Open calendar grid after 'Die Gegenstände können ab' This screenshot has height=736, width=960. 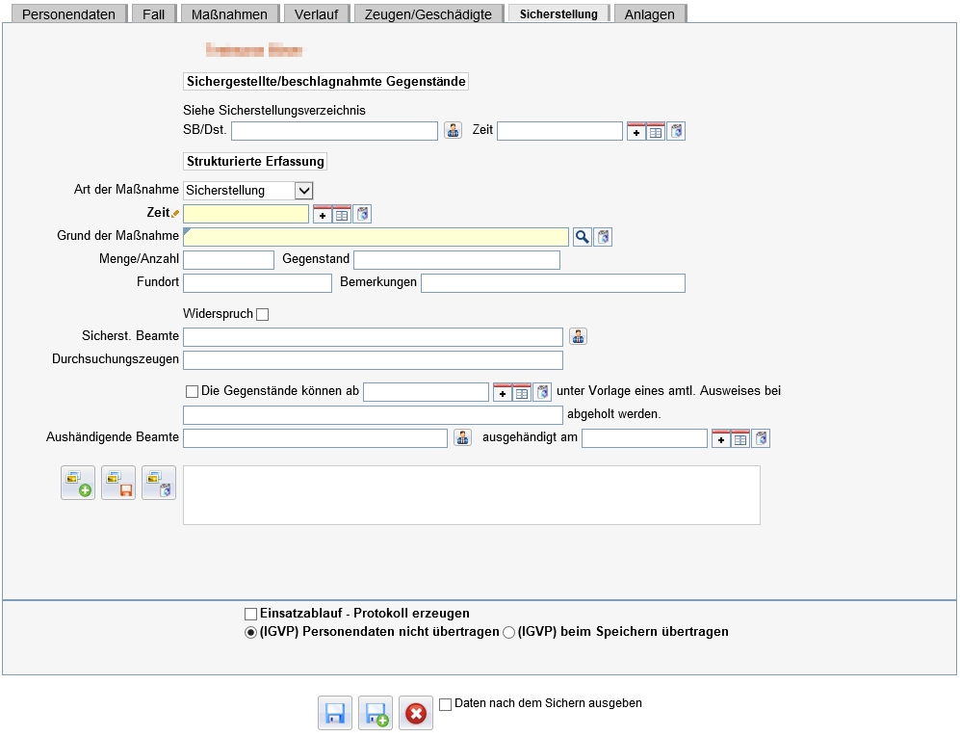click(x=522, y=392)
